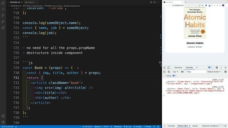This screenshot has height=128, width=228.
Task: Click the errors and warnings status indicator
Action: (x=7, y=127)
